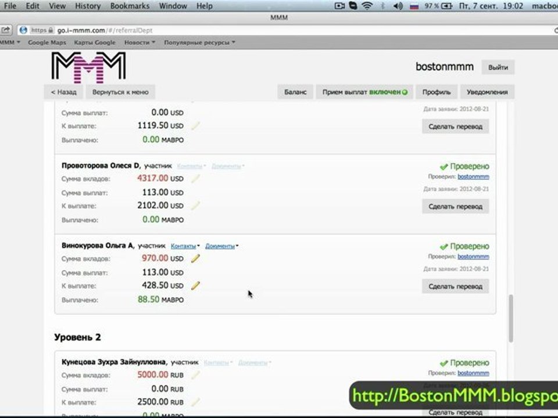Open Контакты dropdown for Кунецова Зухра Зайнулловна
Image resolution: width=558 pixels, height=418 pixels.
[x=218, y=362]
